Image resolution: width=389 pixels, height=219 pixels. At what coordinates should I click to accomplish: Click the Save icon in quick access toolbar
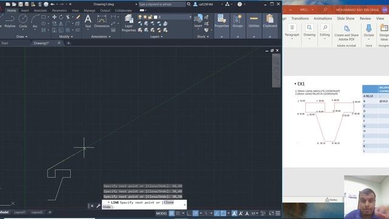pos(20,4)
